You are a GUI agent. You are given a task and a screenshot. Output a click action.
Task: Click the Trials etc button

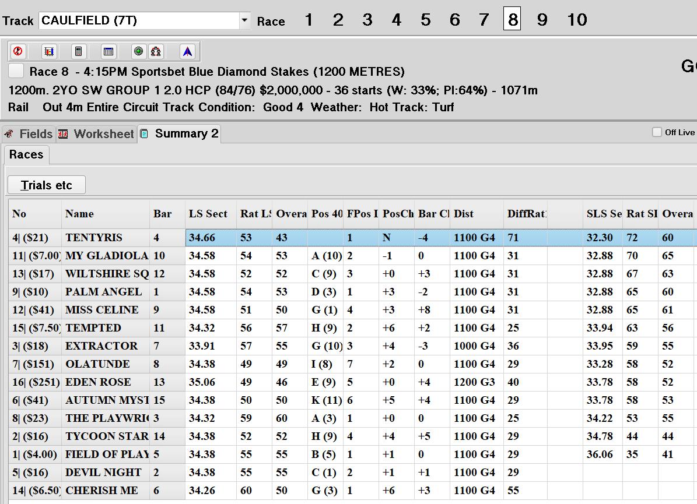coord(46,185)
